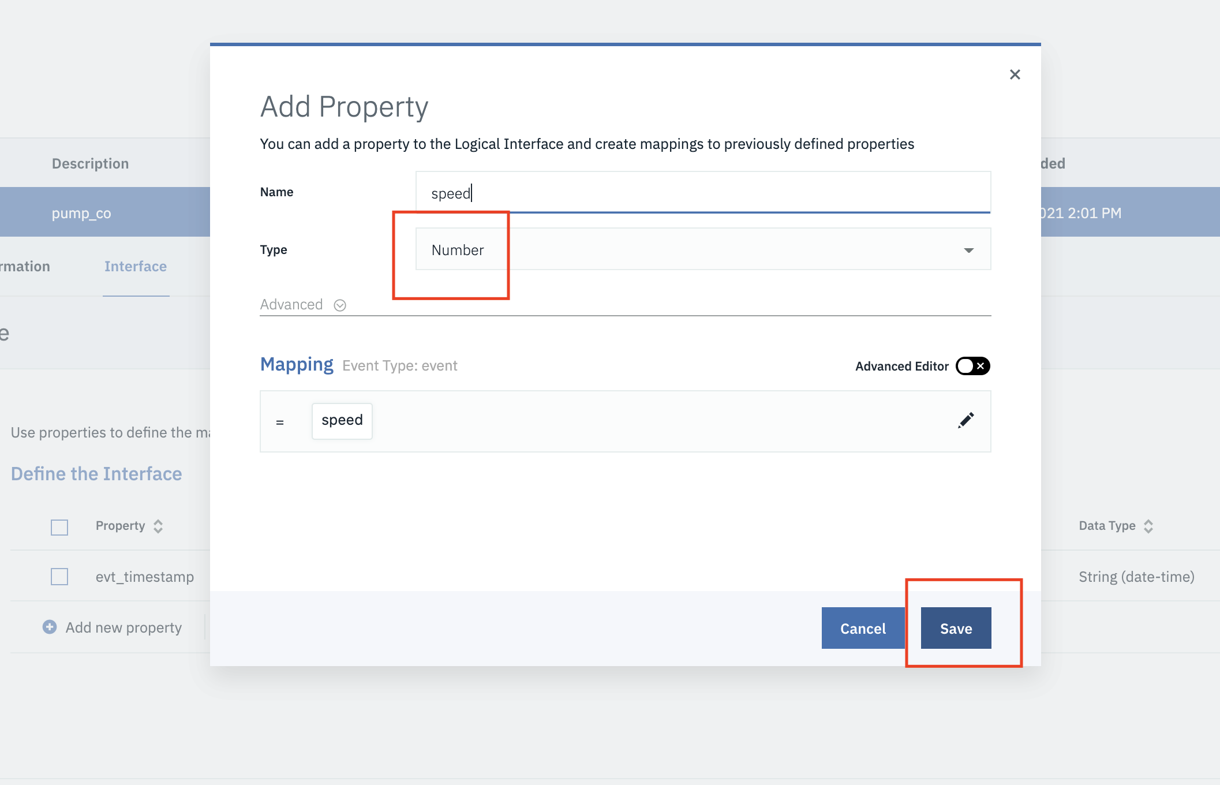Click the plus icon beside Add new property
Viewport: 1220px width, 785px height.
pyautogui.click(x=50, y=627)
